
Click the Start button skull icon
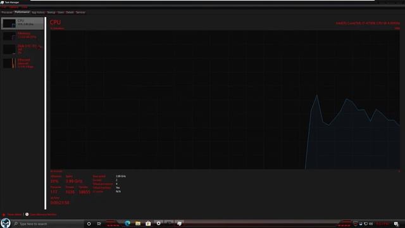(x=6, y=223)
